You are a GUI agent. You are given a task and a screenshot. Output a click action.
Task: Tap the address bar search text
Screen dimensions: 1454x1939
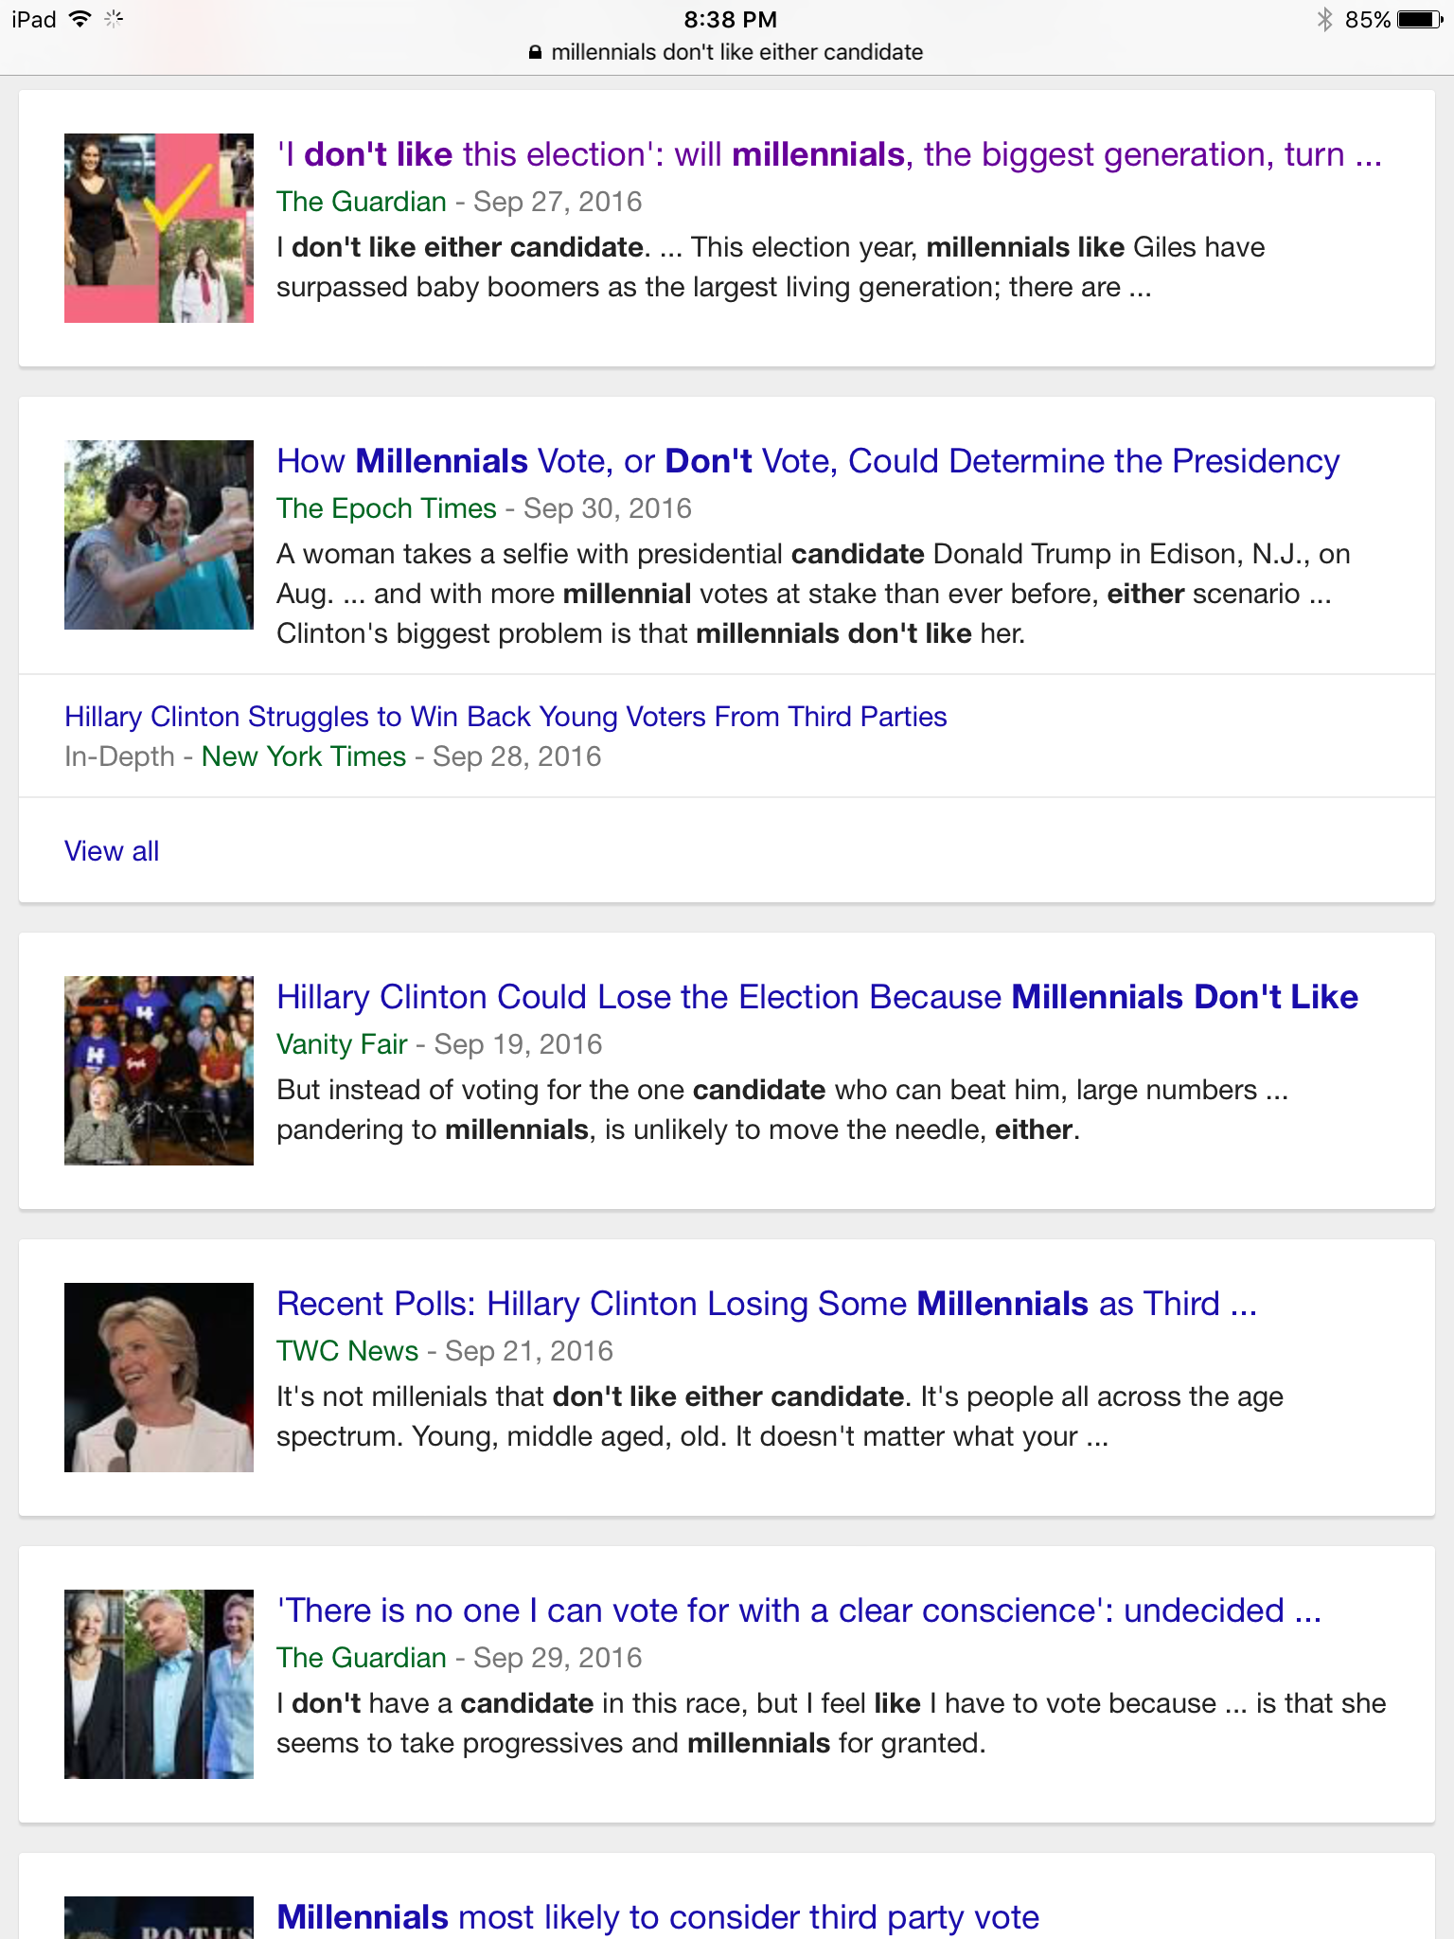click(x=736, y=52)
